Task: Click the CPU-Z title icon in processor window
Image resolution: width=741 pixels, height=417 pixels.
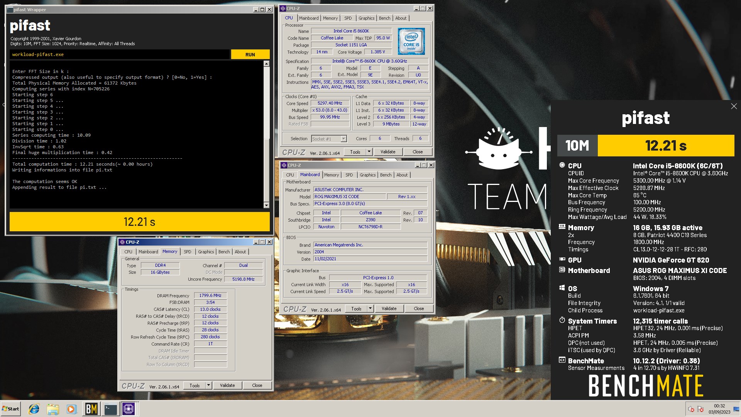Action: click(283, 8)
